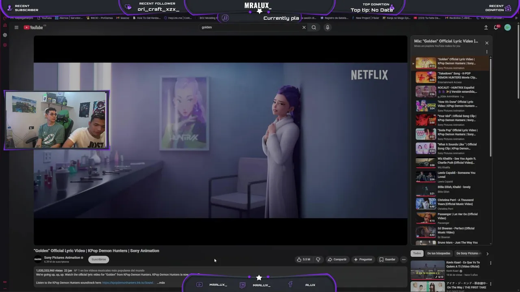The image size is (520, 292).
Task: Open options for On The Way video
Action: point(490,284)
